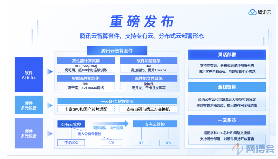Click the 腾讯云智算套件 header tab

(x=117, y=51)
